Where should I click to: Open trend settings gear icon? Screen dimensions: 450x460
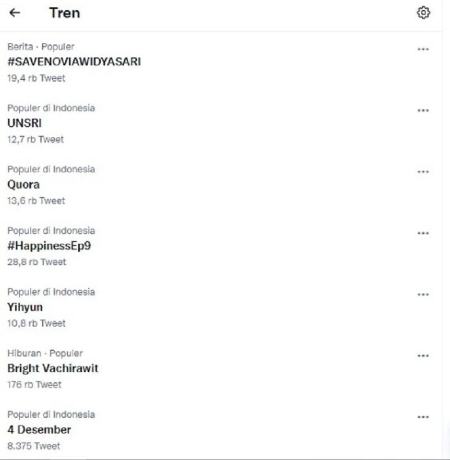coord(424,12)
